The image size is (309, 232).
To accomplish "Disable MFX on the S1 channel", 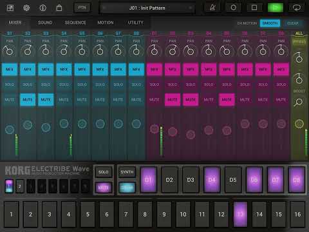I will click(x=10, y=70).
